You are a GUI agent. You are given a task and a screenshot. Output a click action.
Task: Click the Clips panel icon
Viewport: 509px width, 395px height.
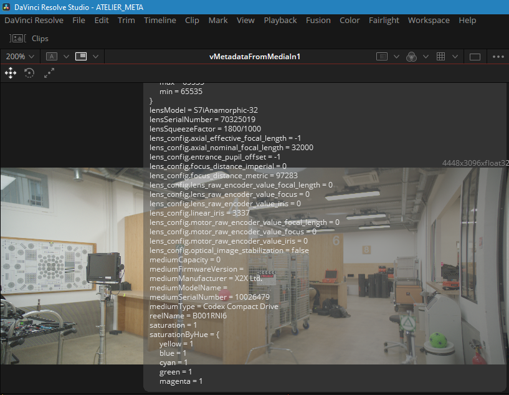[x=18, y=39]
